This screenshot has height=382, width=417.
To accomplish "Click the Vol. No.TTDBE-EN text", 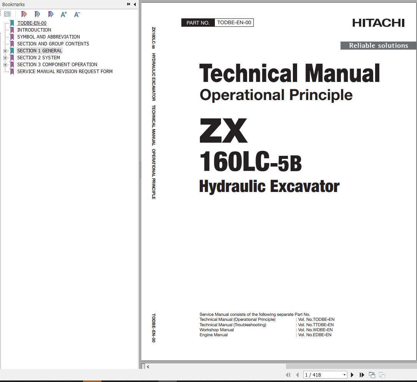I will (316, 325).
